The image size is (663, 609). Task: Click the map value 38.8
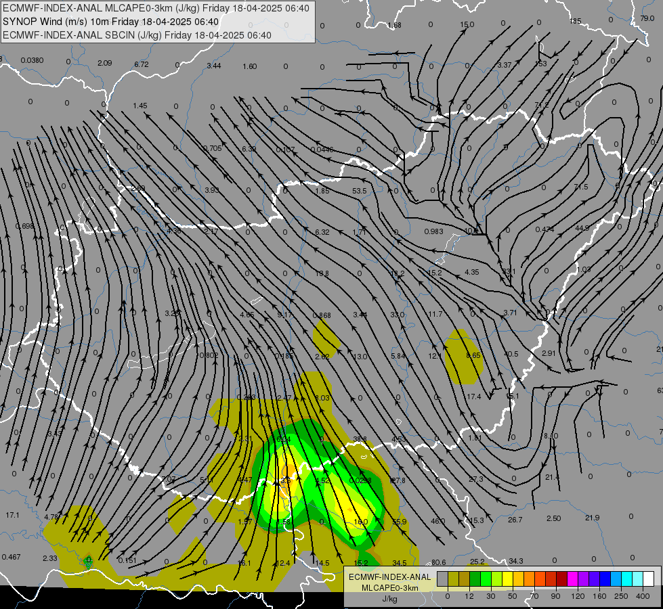coord(360,440)
